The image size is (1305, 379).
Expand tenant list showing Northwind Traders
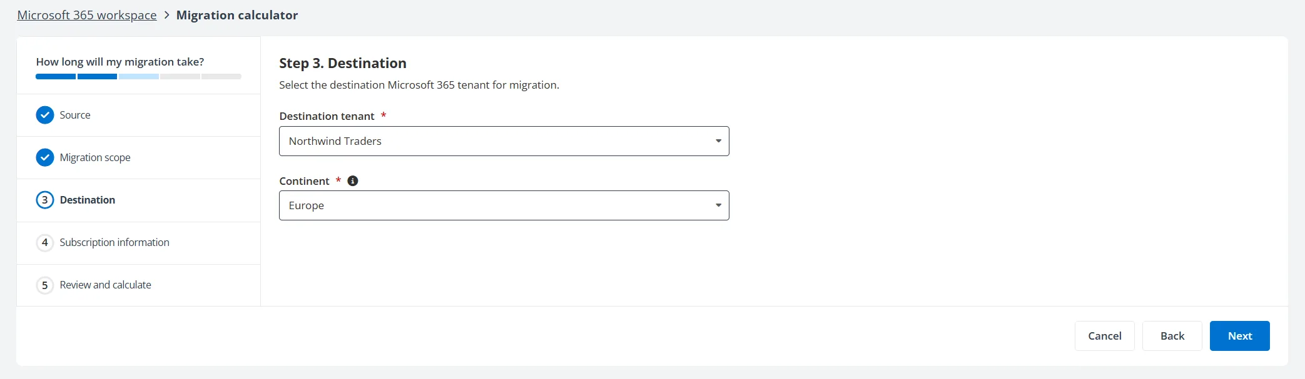click(504, 141)
